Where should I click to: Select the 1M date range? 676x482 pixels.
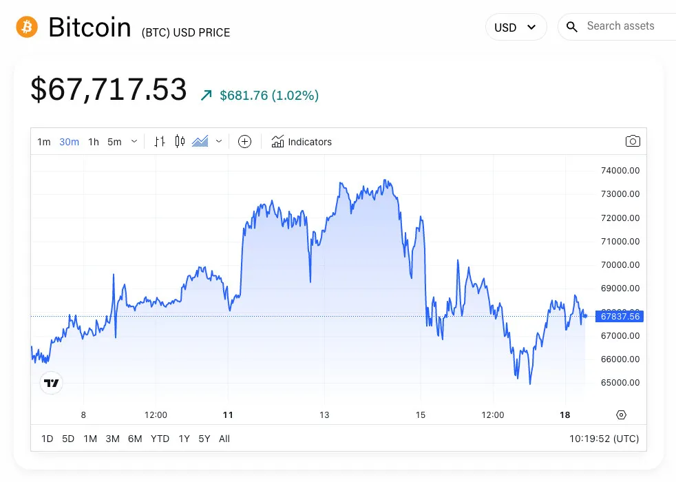pos(90,439)
